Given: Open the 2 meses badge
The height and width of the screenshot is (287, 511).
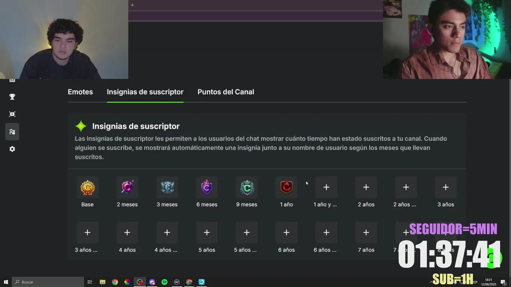Looking at the screenshot, I should click(x=127, y=187).
